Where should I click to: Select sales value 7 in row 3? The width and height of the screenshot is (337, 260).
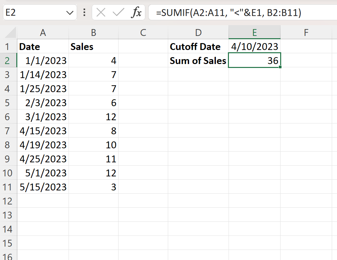point(93,74)
